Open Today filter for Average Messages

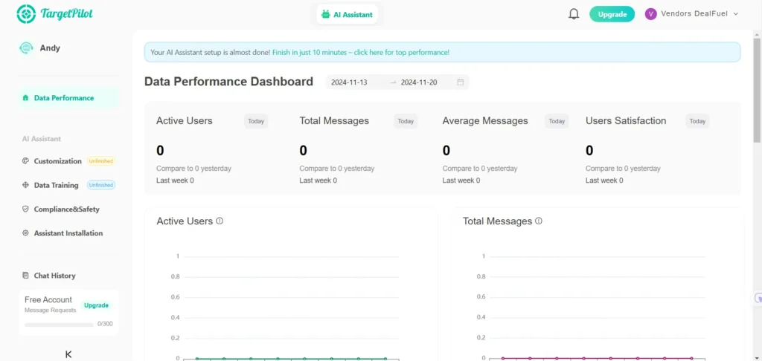557,121
